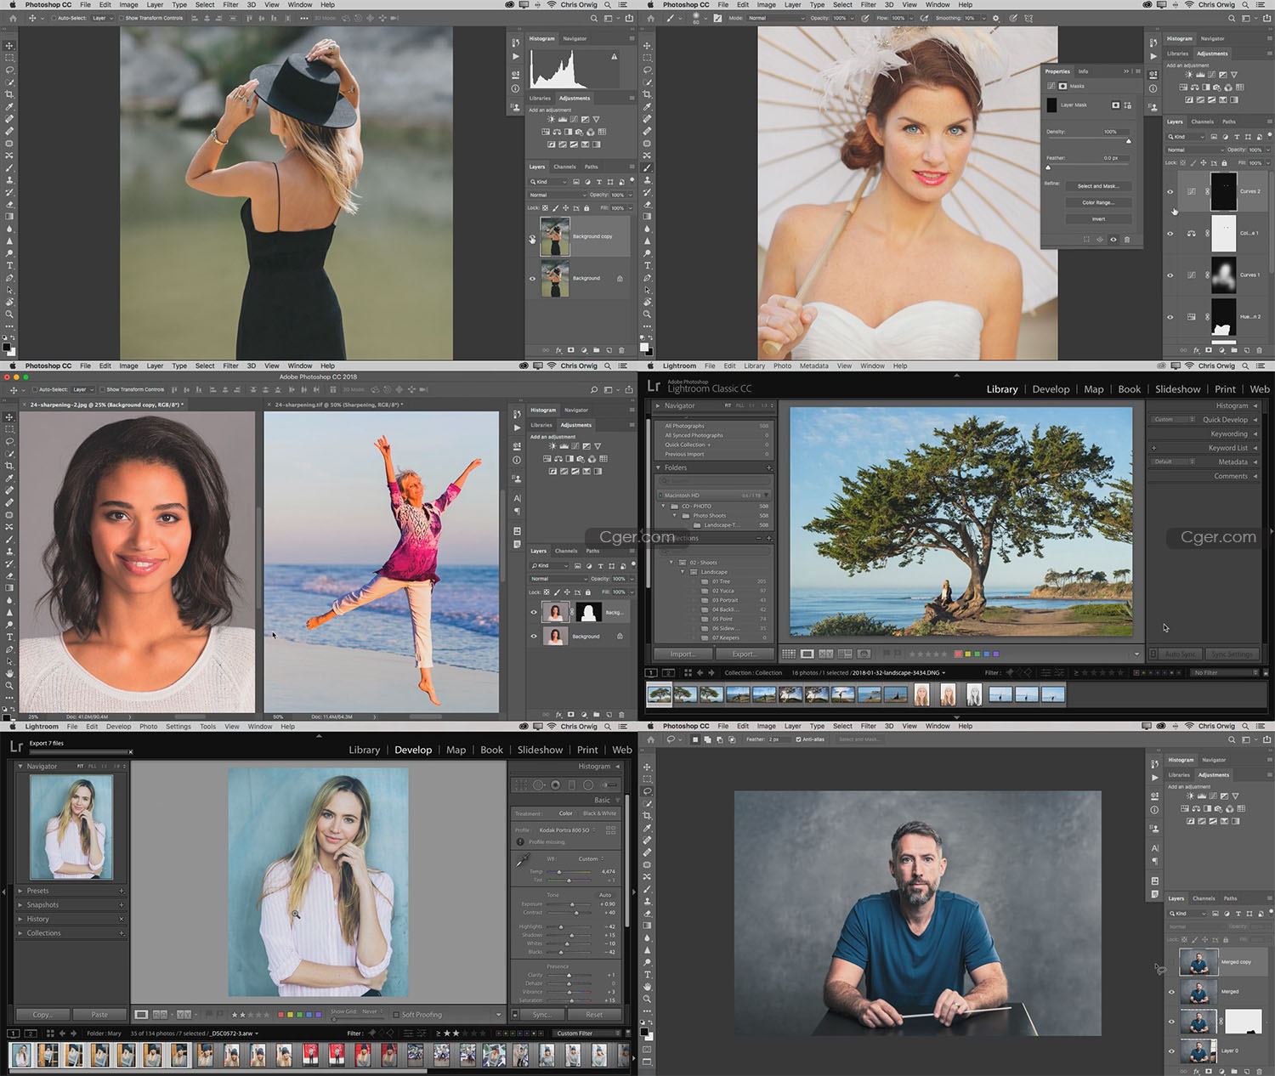Image resolution: width=1275 pixels, height=1076 pixels.
Task: Click the Copy... button in Lightroom Develop
Action: [42, 1014]
